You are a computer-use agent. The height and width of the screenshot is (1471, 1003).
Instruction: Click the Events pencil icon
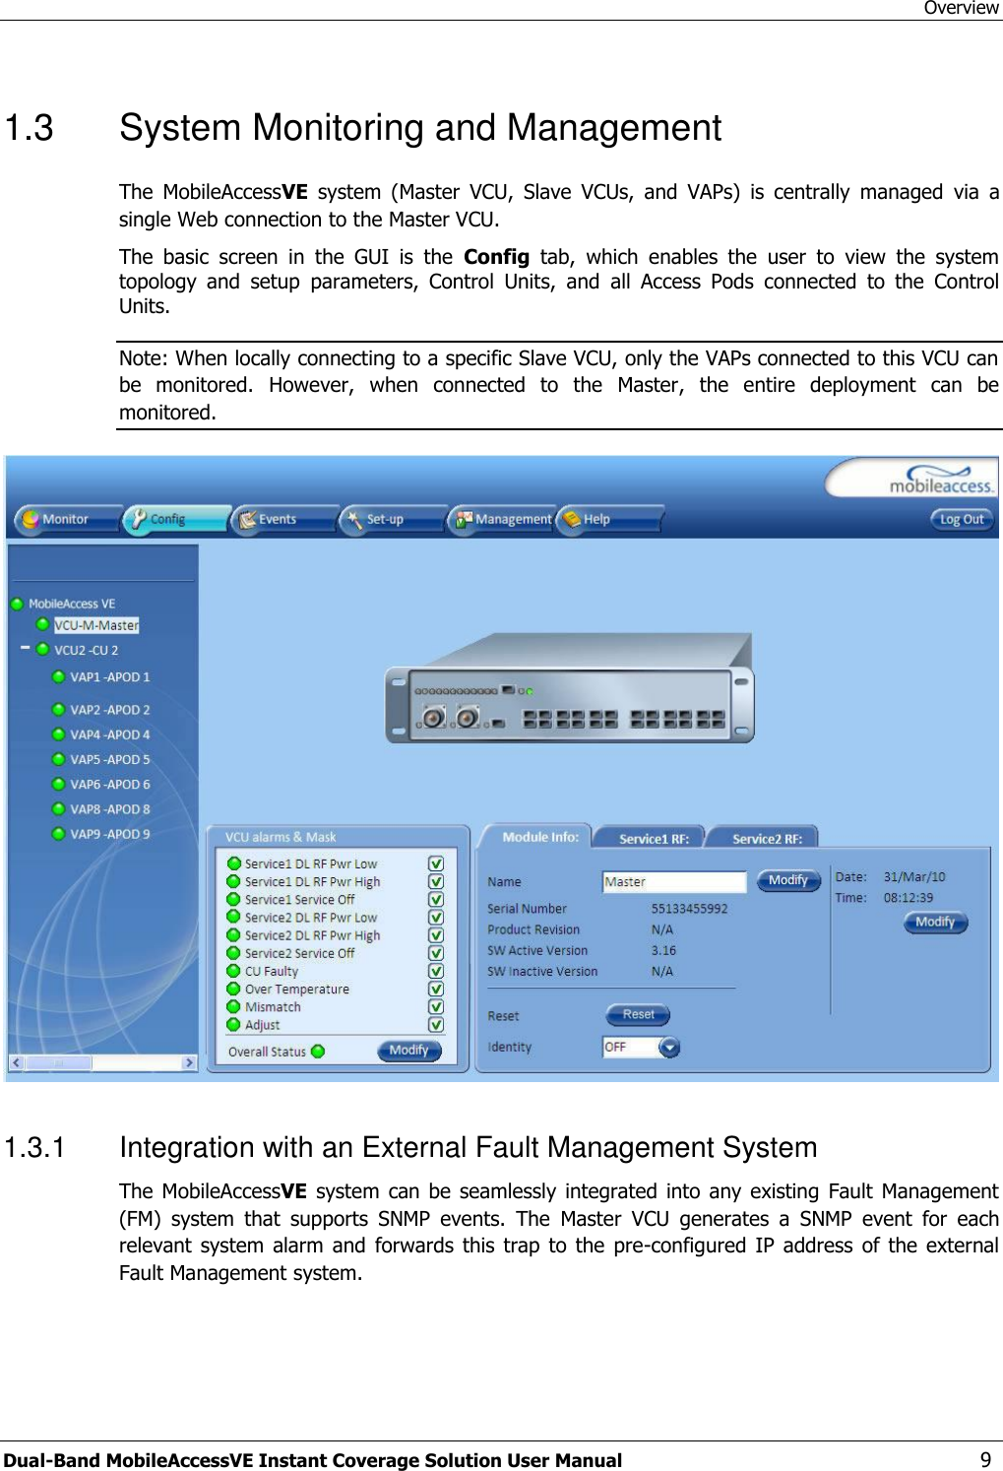pyautogui.click(x=247, y=519)
